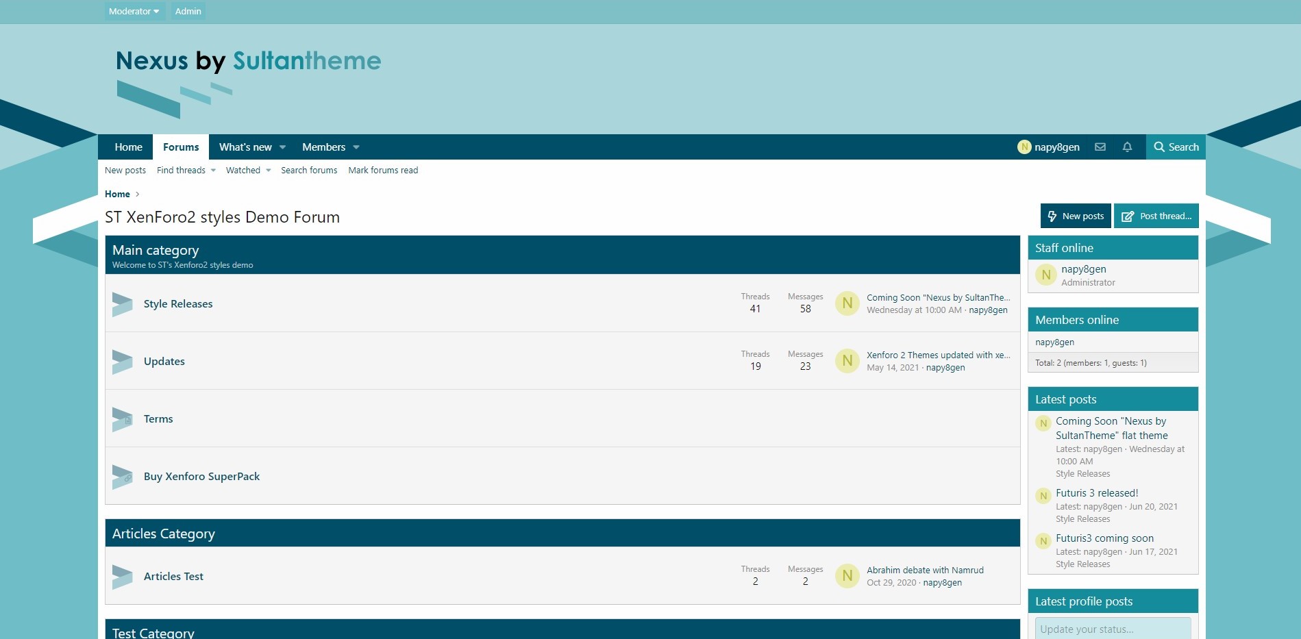Click Updates forum node icon
The image size is (1301, 639).
123,362
